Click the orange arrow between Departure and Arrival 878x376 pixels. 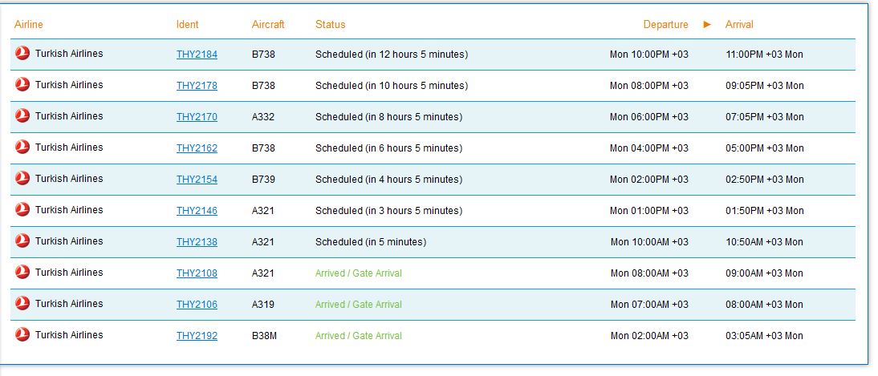707,25
